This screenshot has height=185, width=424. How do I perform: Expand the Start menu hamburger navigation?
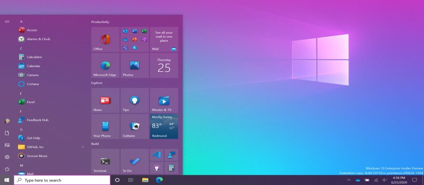click(7, 21)
